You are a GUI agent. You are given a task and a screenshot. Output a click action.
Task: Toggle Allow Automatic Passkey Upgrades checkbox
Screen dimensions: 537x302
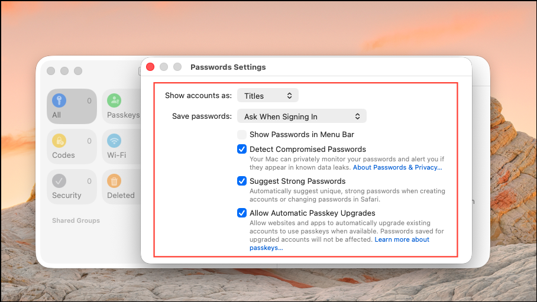pos(242,213)
